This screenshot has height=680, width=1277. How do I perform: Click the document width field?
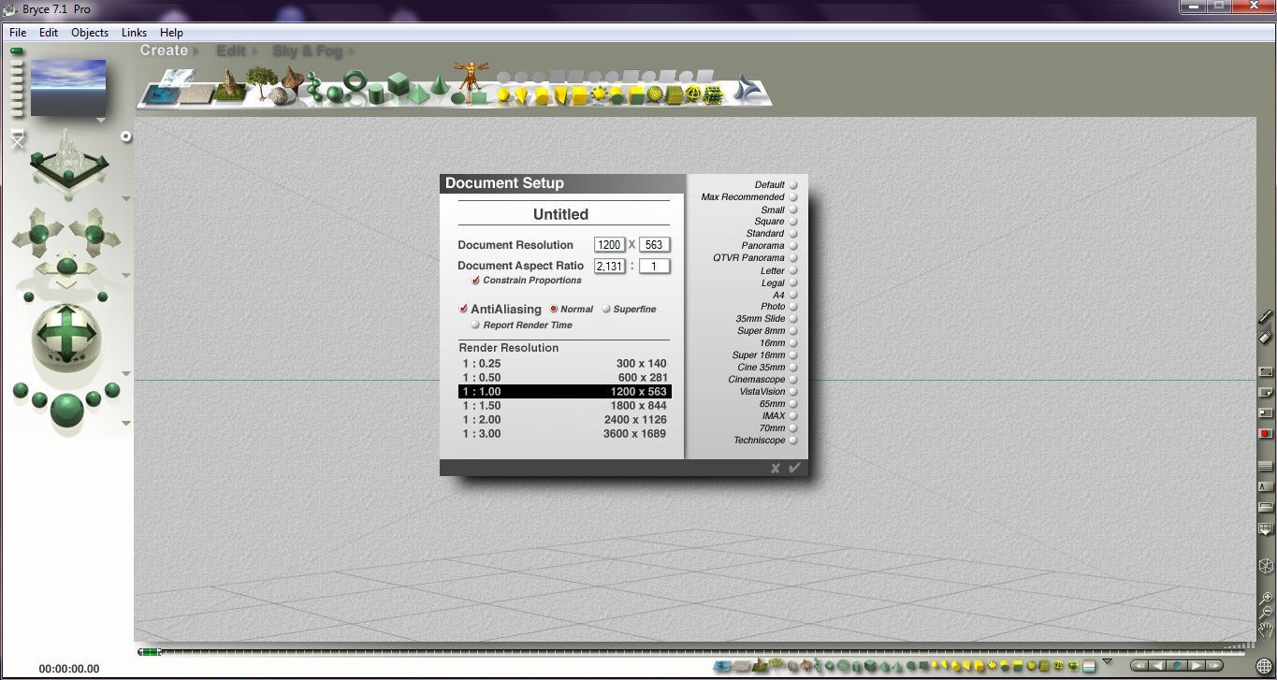pos(609,245)
